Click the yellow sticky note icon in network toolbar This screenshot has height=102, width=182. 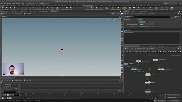click(x=171, y=52)
